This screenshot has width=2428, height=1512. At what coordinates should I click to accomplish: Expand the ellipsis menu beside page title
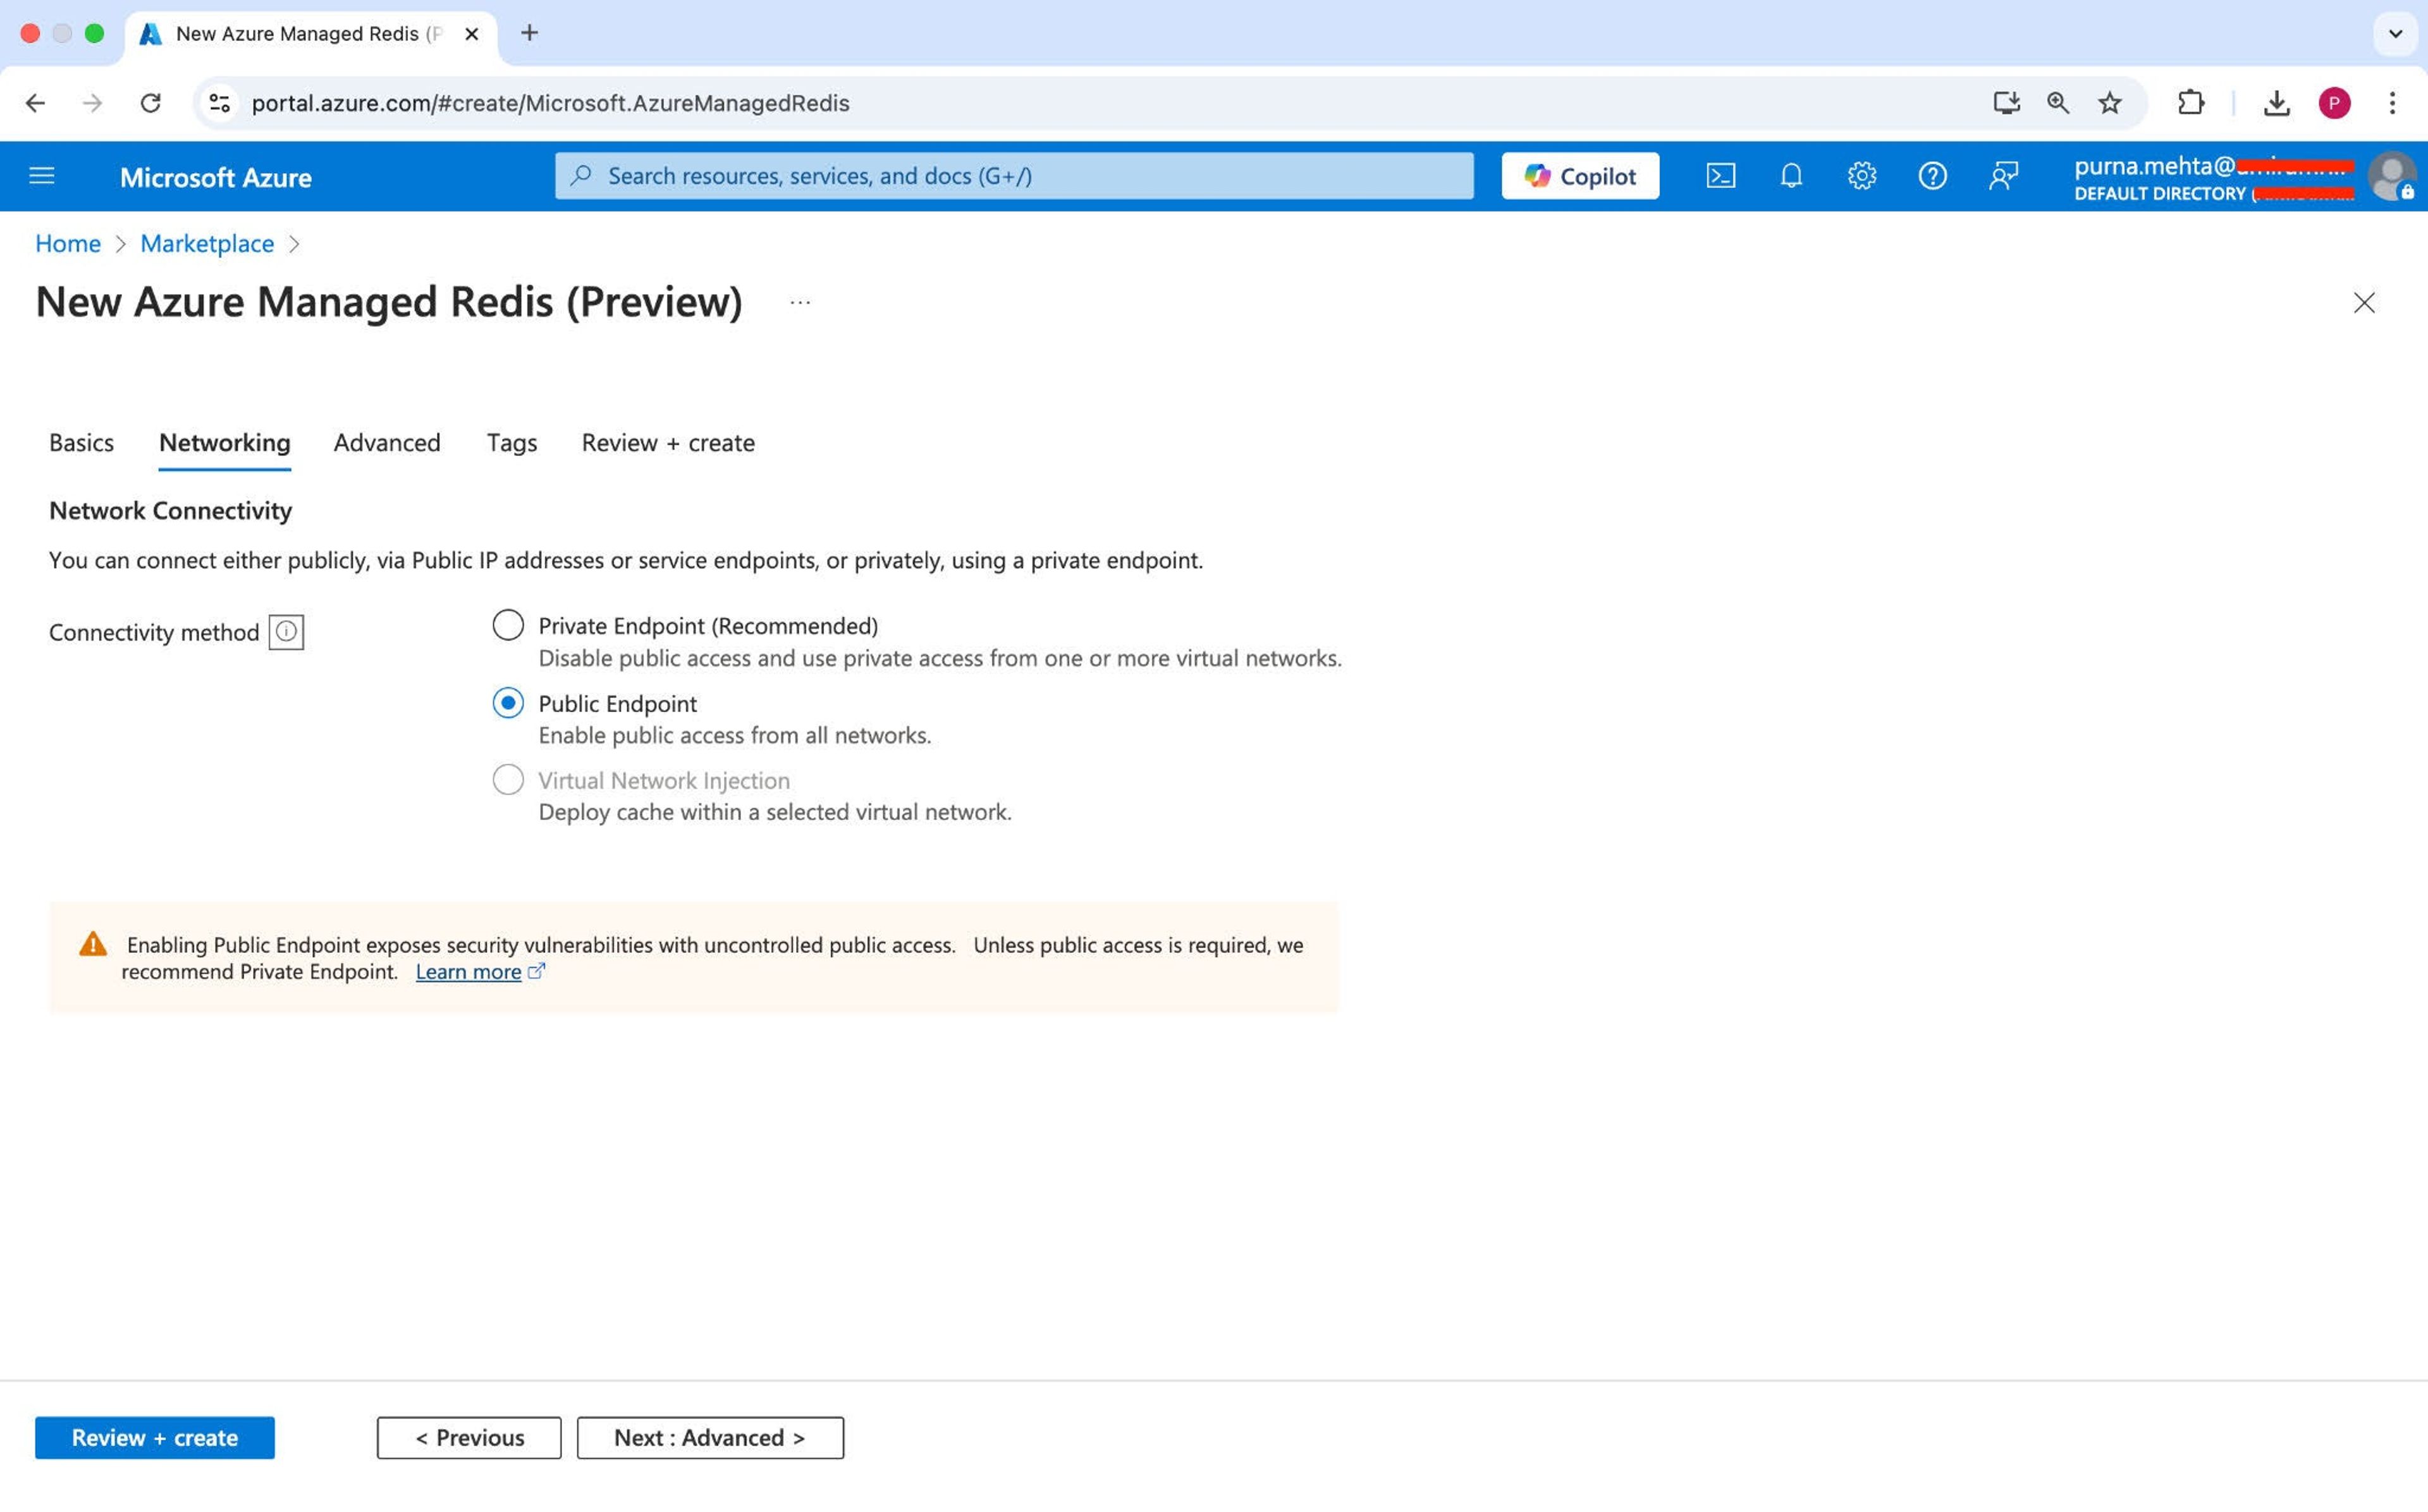(x=800, y=302)
